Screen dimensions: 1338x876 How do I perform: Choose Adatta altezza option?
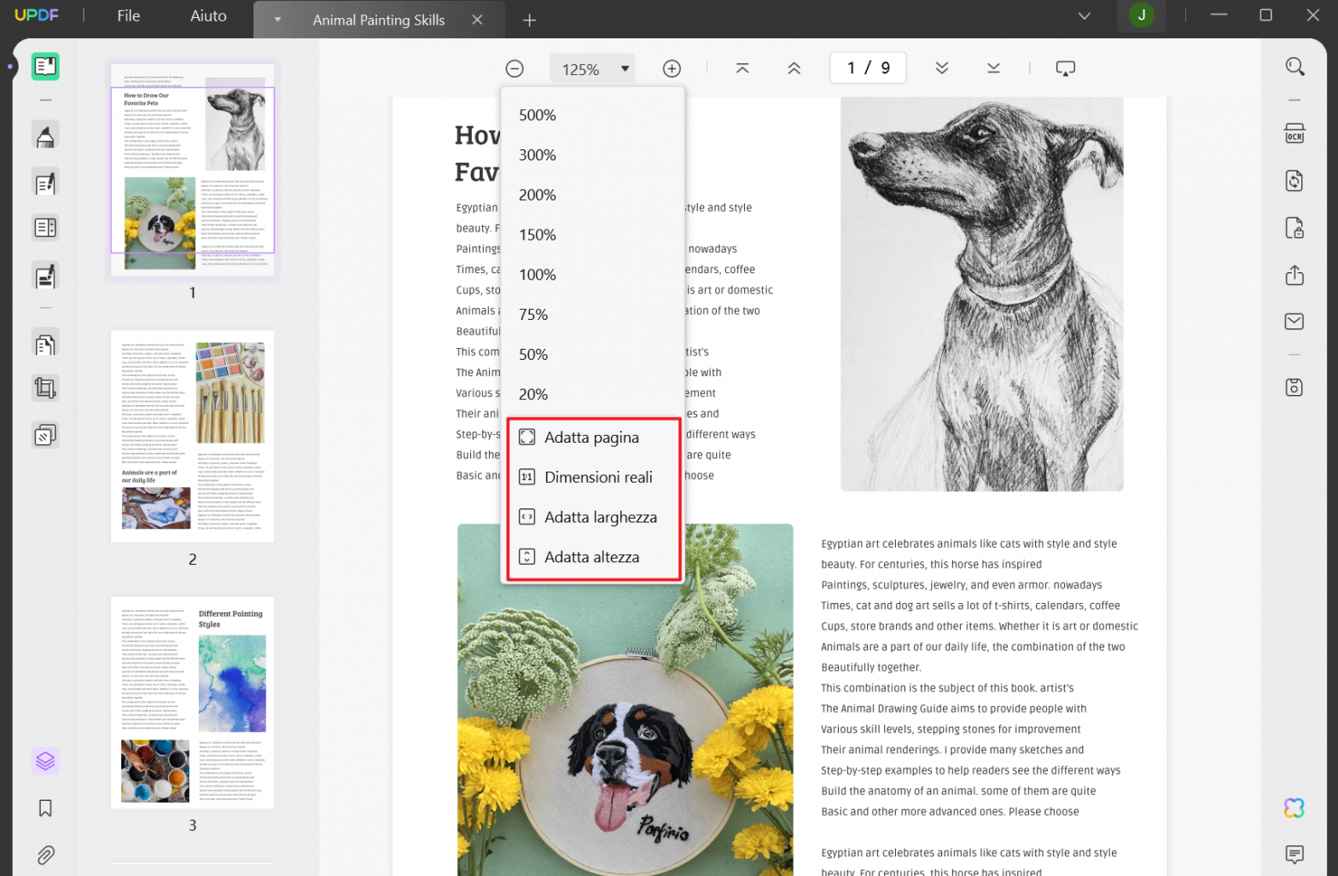[x=593, y=557]
